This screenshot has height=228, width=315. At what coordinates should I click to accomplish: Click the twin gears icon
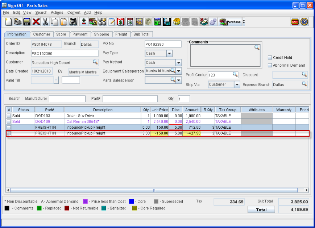tap(213, 22)
